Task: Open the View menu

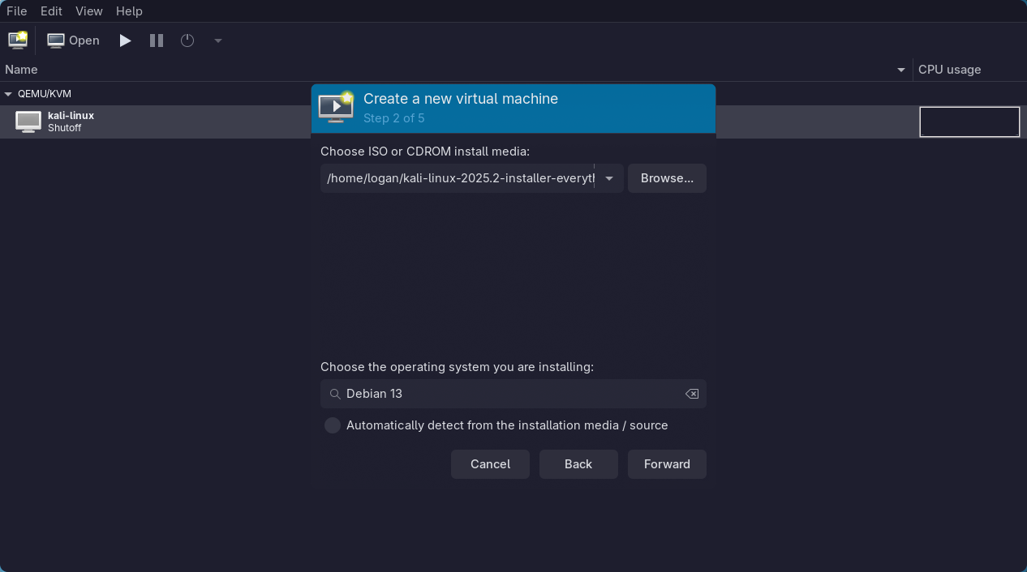Action: click(x=88, y=11)
